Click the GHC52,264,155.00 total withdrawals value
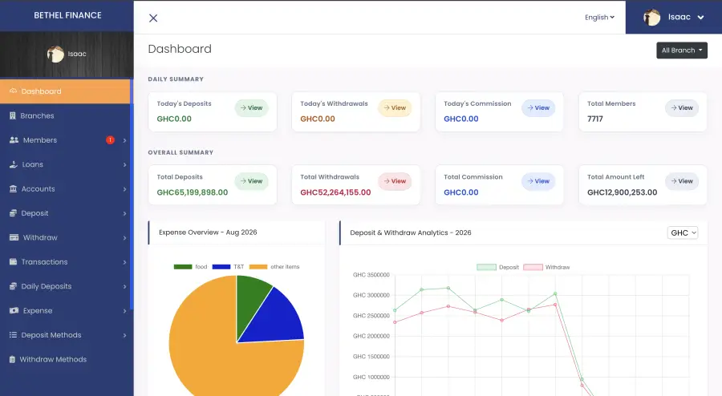722x396 pixels. [x=335, y=192]
